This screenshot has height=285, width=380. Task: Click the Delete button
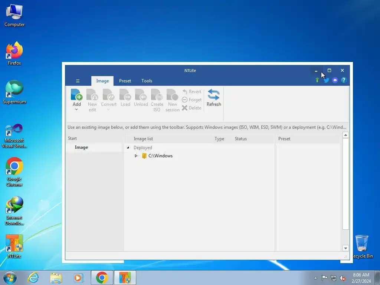click(192, 108)
